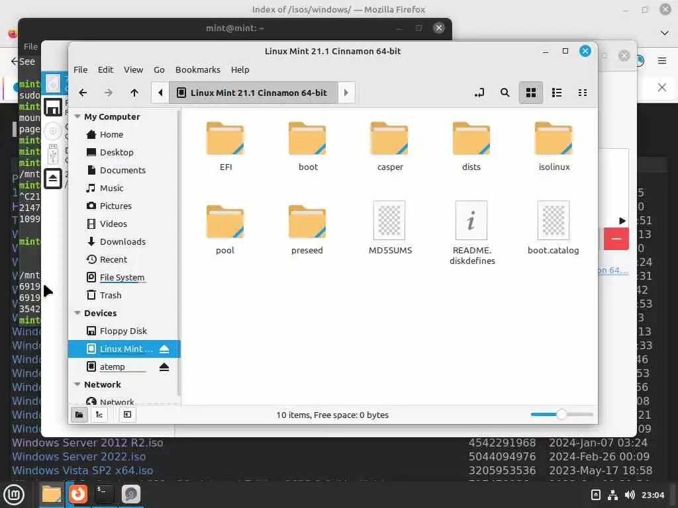Open Windows Server 2012 R2.iso link
This screenshot has width=678, height=508.
(88, 443)
